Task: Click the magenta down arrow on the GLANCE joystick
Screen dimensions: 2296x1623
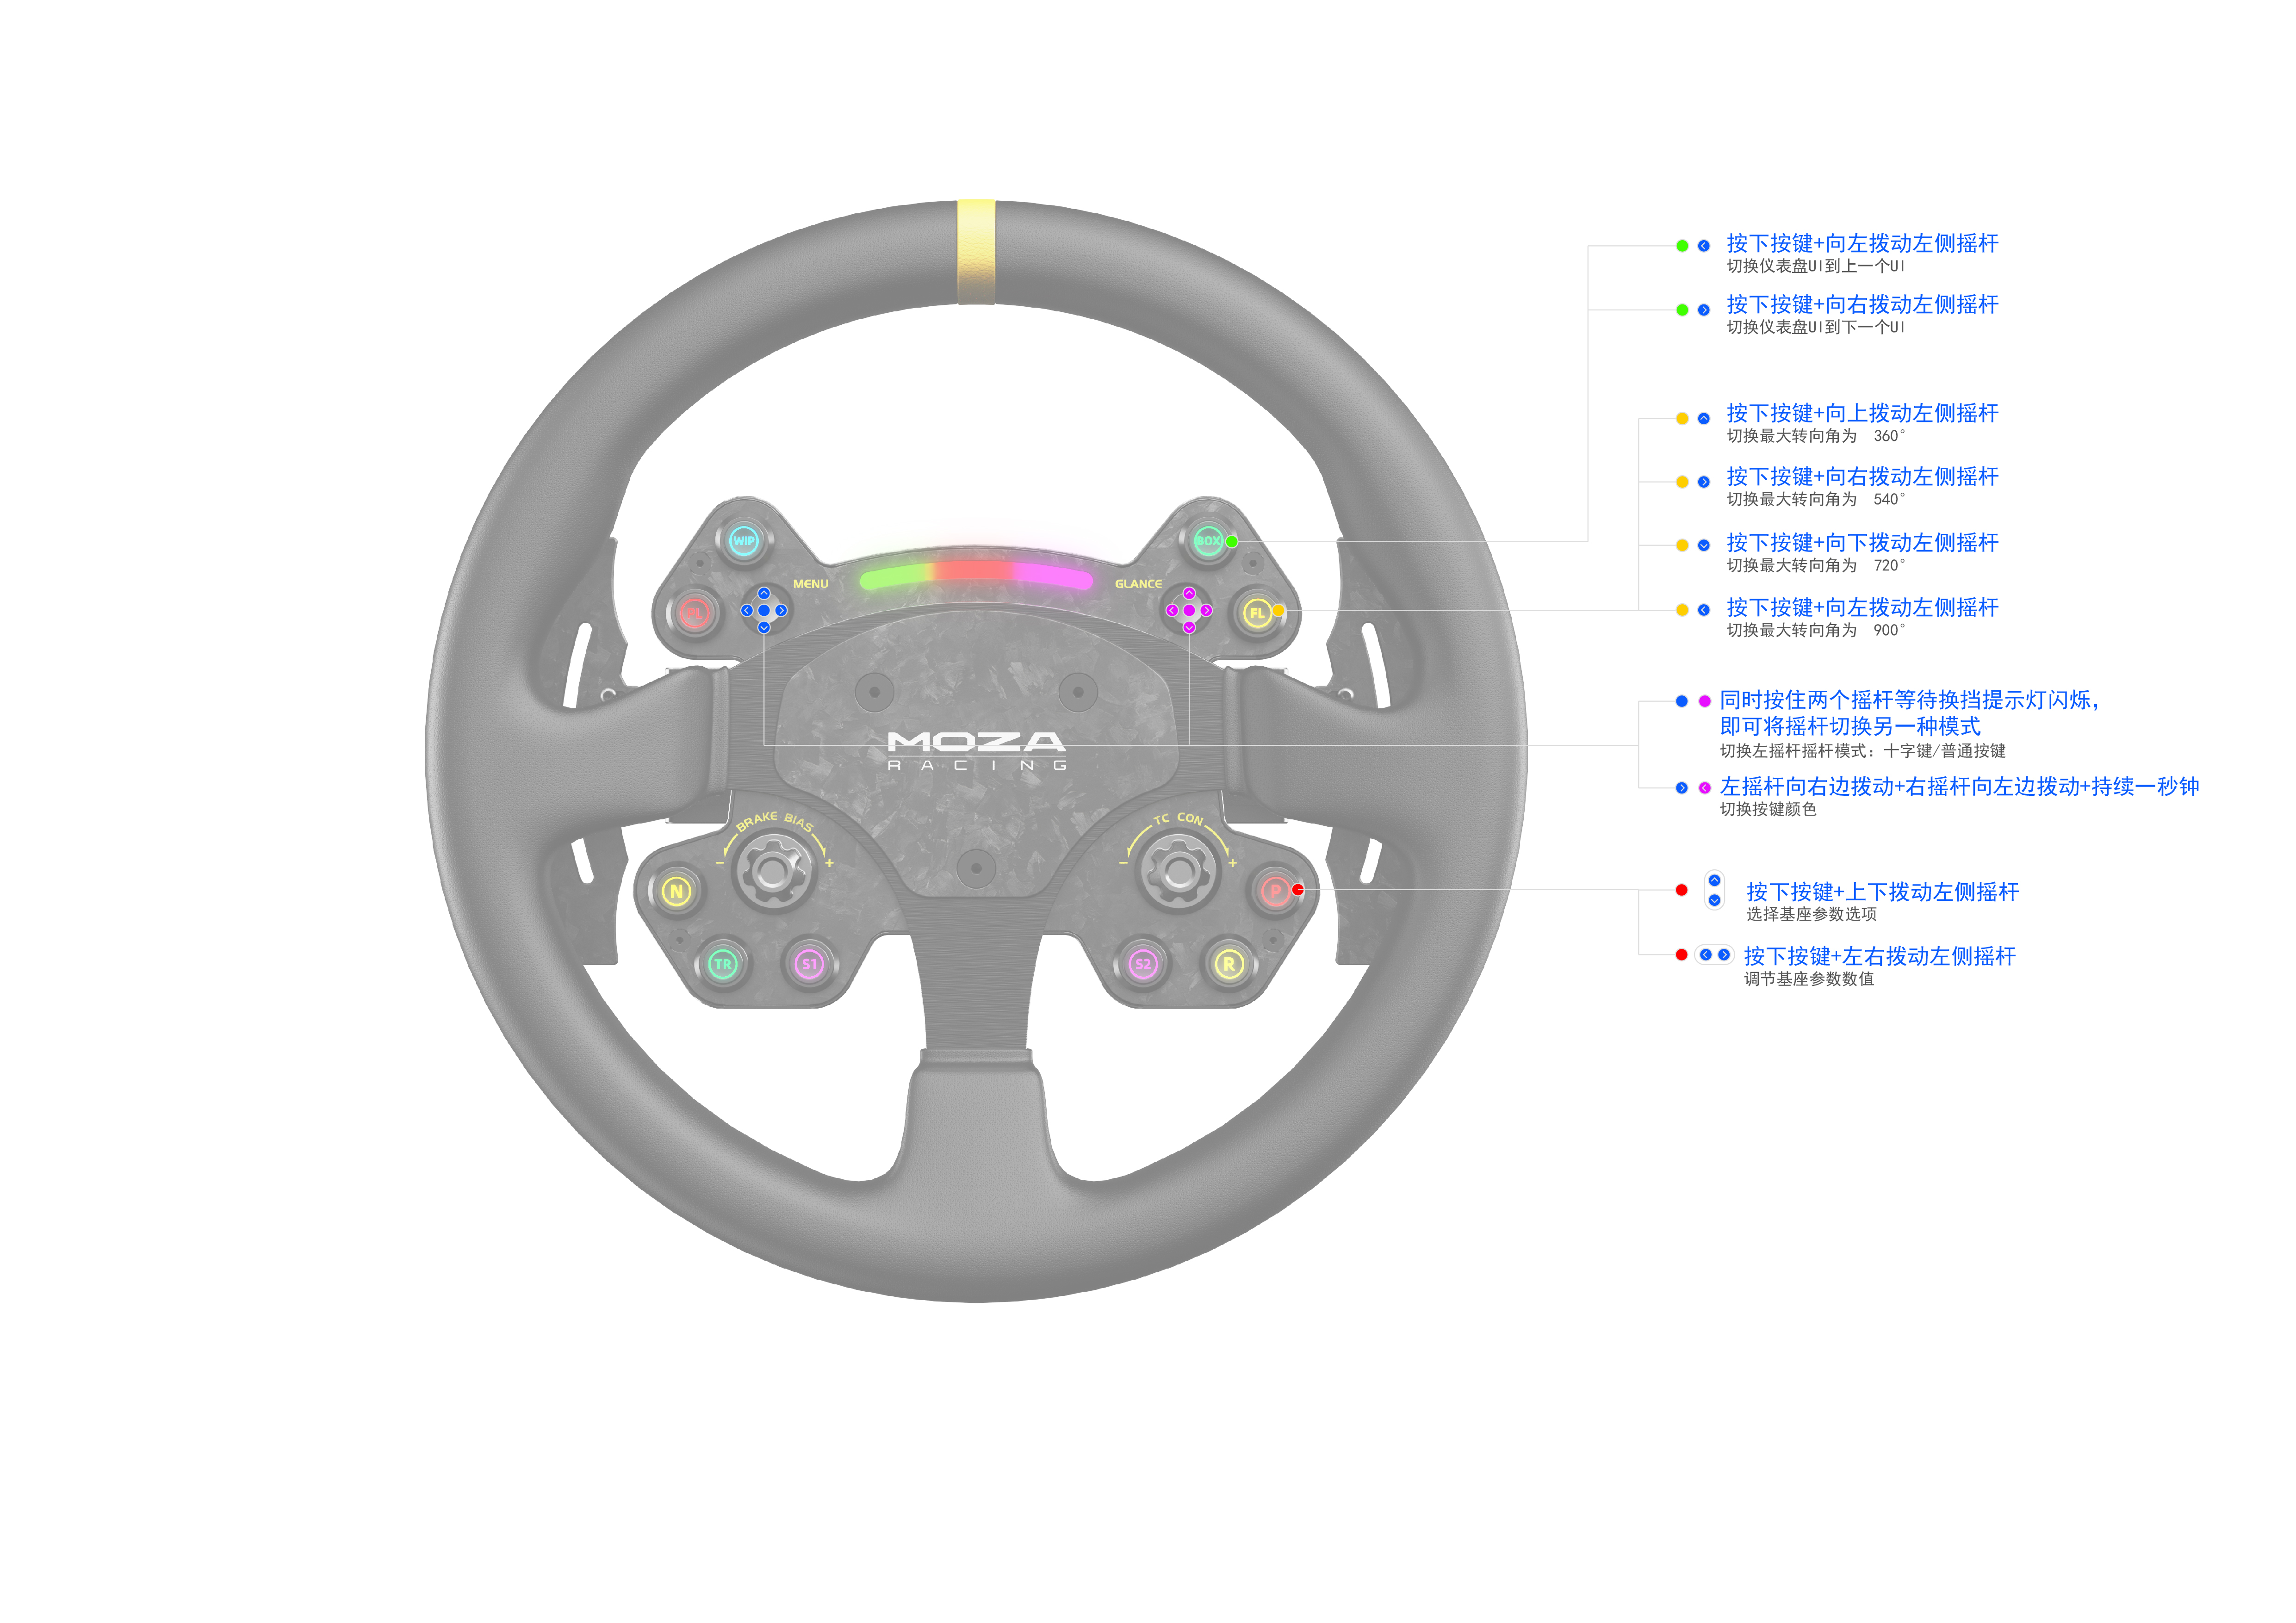Action: click(x=1189, y=628)
